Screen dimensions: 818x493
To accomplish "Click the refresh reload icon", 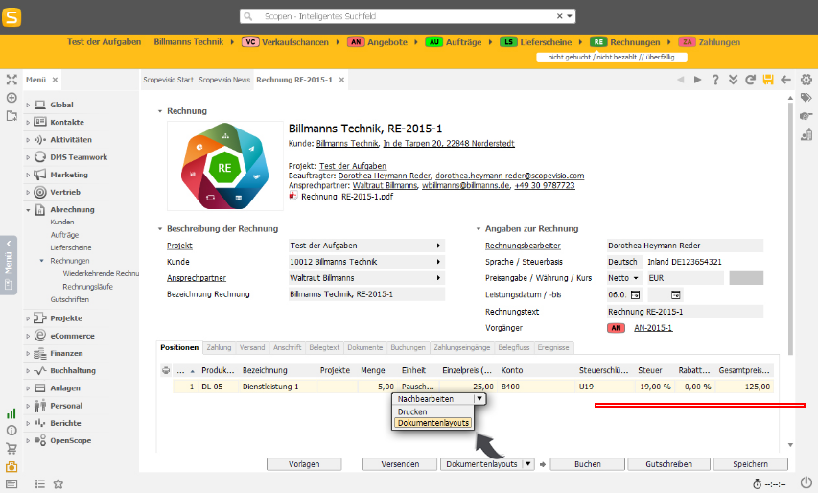I will point(750,80).
